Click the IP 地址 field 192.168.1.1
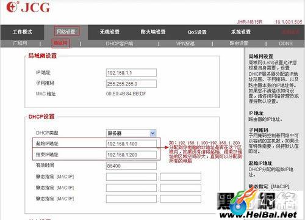The width and height of the screenshot is (305, 220). [131, 73]
